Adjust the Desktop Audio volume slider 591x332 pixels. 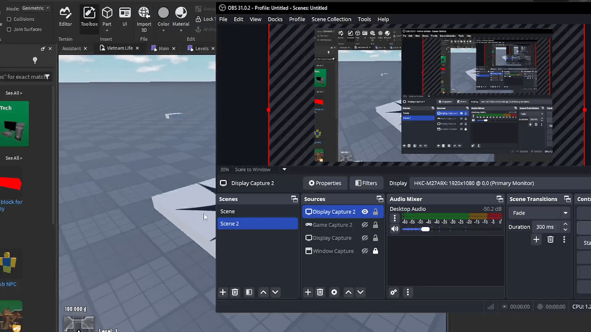point(425,229)
